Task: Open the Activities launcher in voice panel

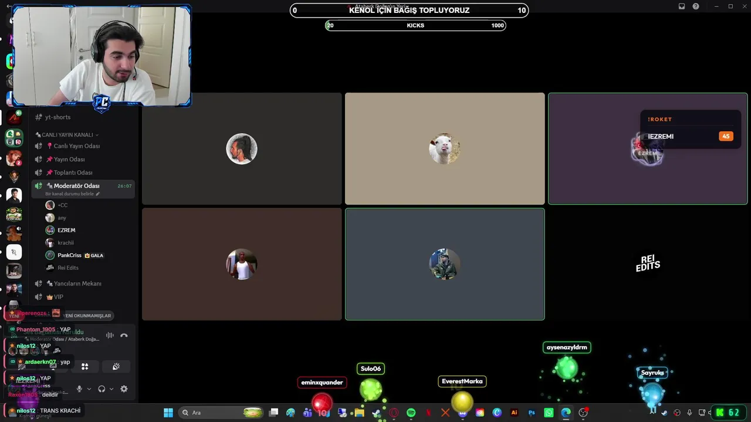Action: (x=84, y=366)
